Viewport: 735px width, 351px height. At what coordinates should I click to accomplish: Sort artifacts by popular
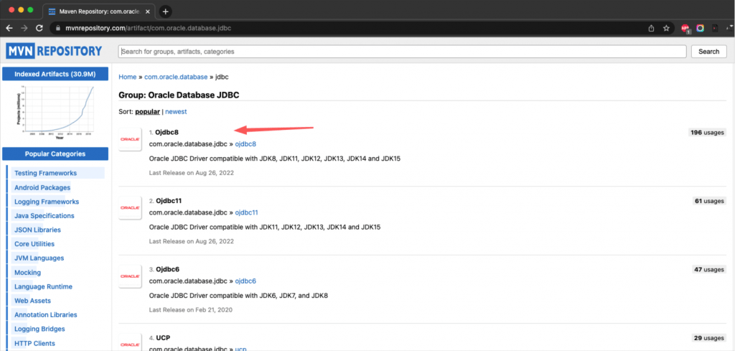148,111
